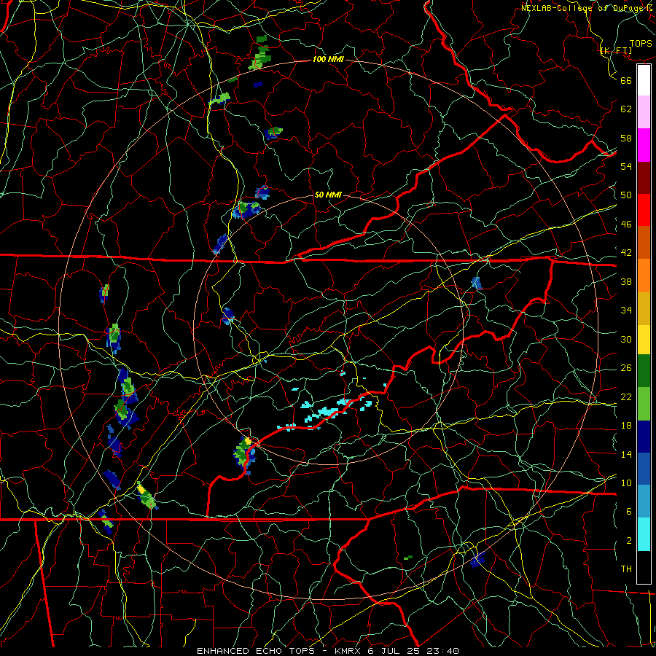Click the light blue legend swatch

[644, 501]
